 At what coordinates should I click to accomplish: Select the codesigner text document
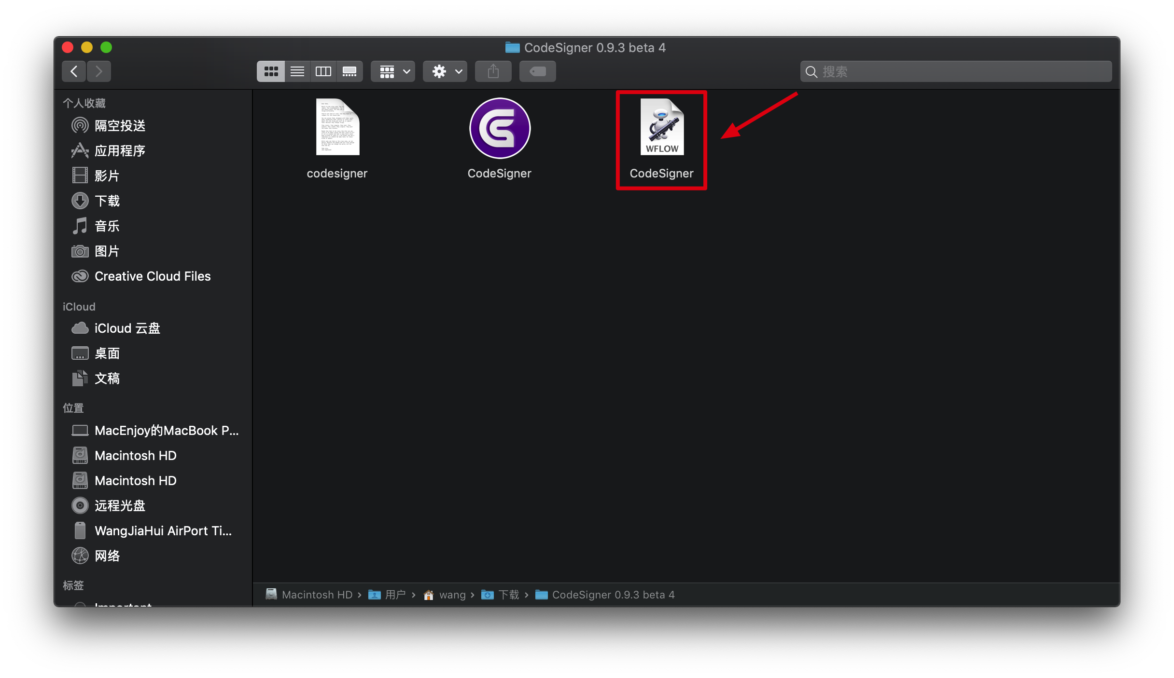[x=337, y=127]
